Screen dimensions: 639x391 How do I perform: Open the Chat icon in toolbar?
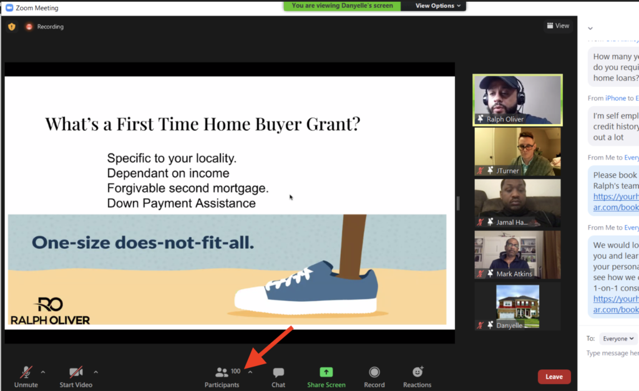coord(278,372)
